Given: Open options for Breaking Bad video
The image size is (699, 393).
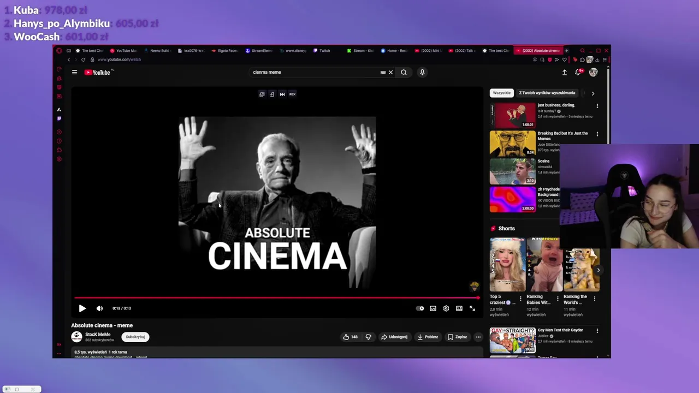Looking at the screenshot, I should pos(597,134).
